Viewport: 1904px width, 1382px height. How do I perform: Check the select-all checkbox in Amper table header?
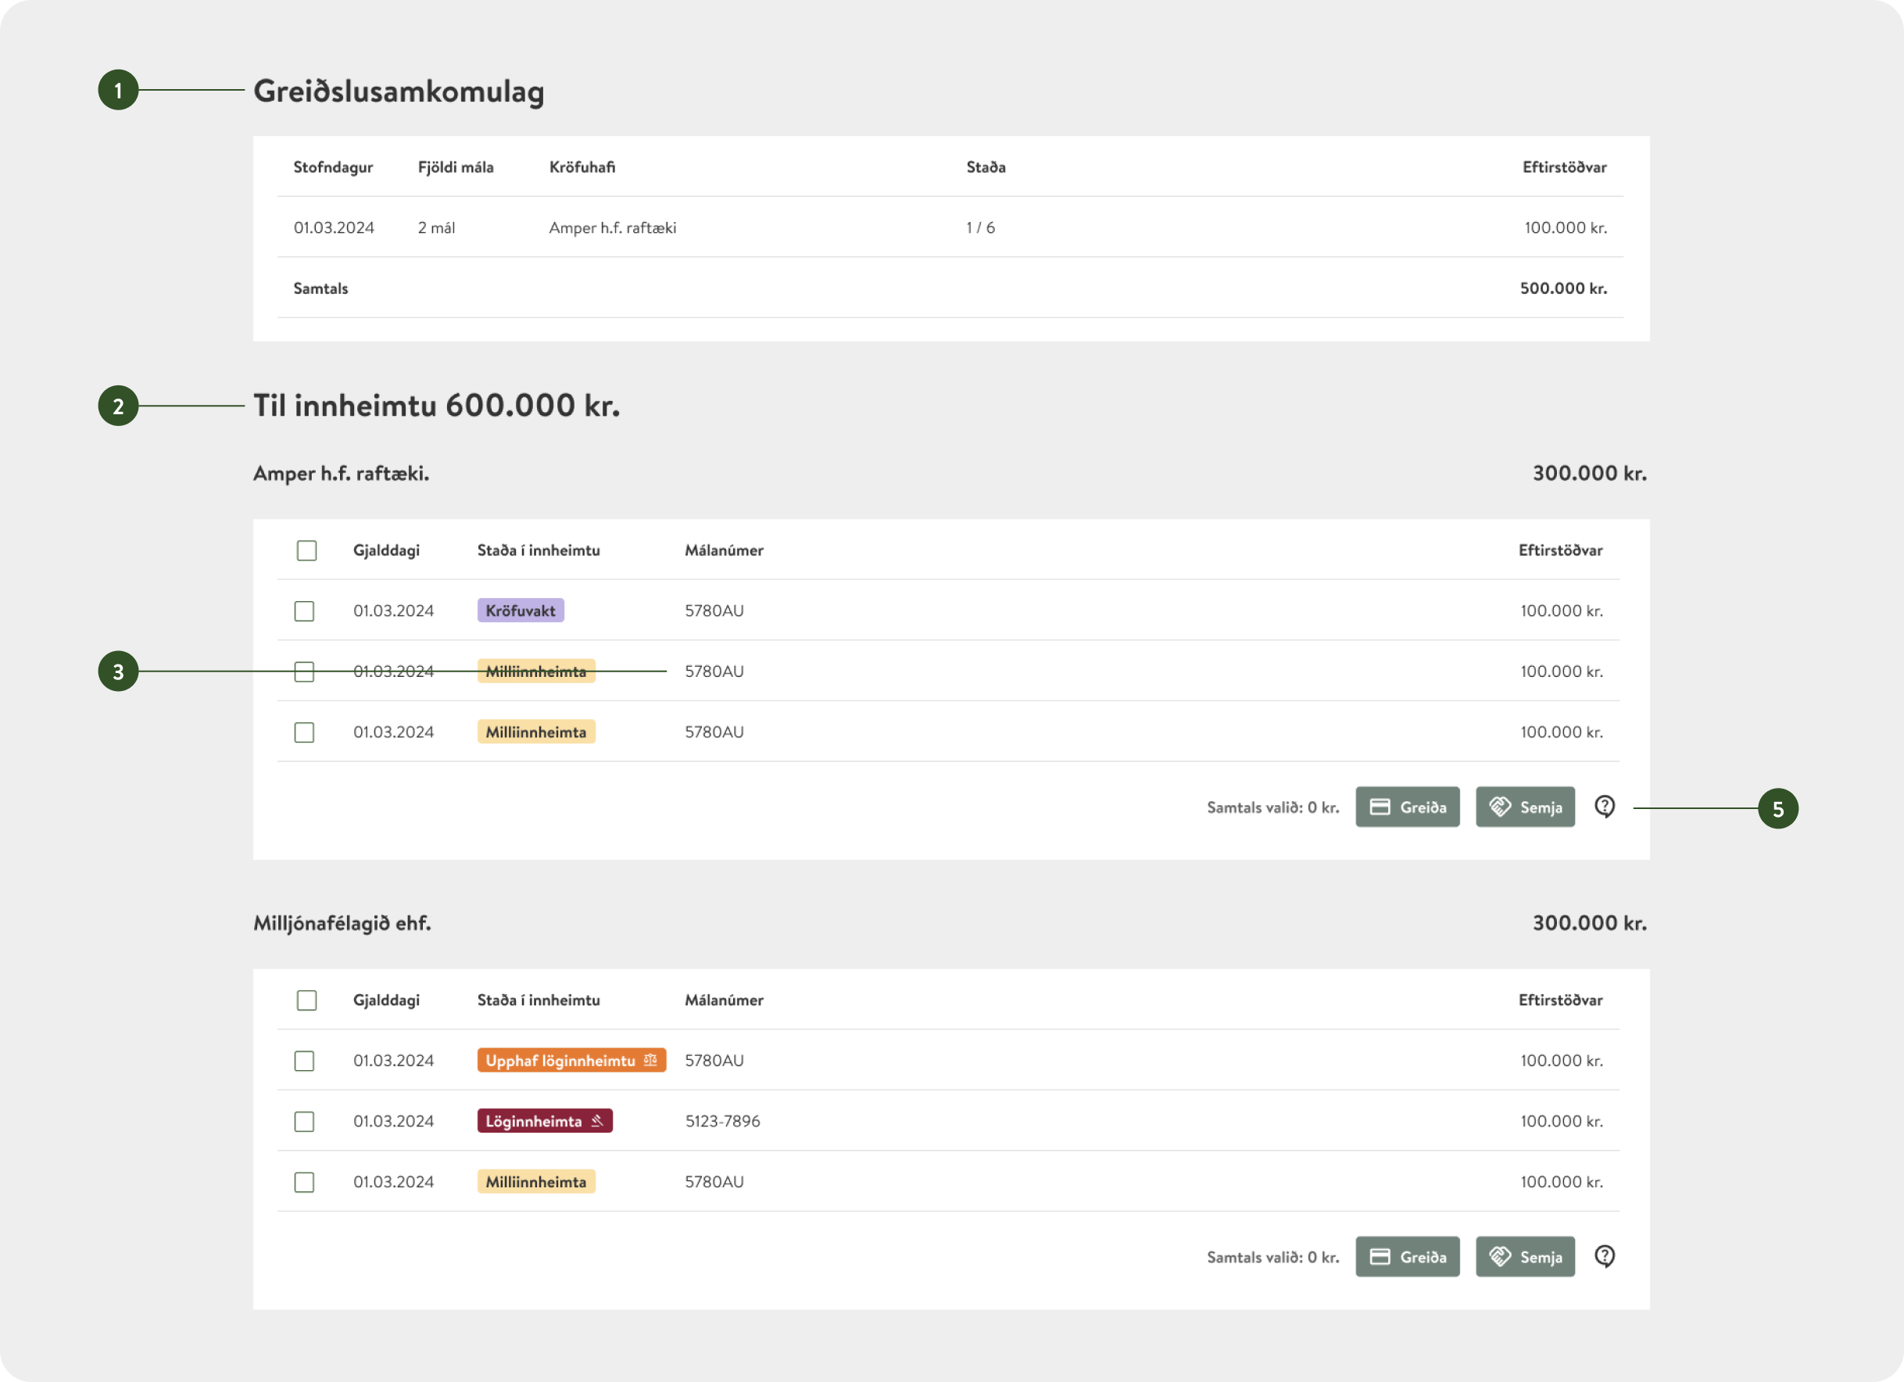point(306,550)
